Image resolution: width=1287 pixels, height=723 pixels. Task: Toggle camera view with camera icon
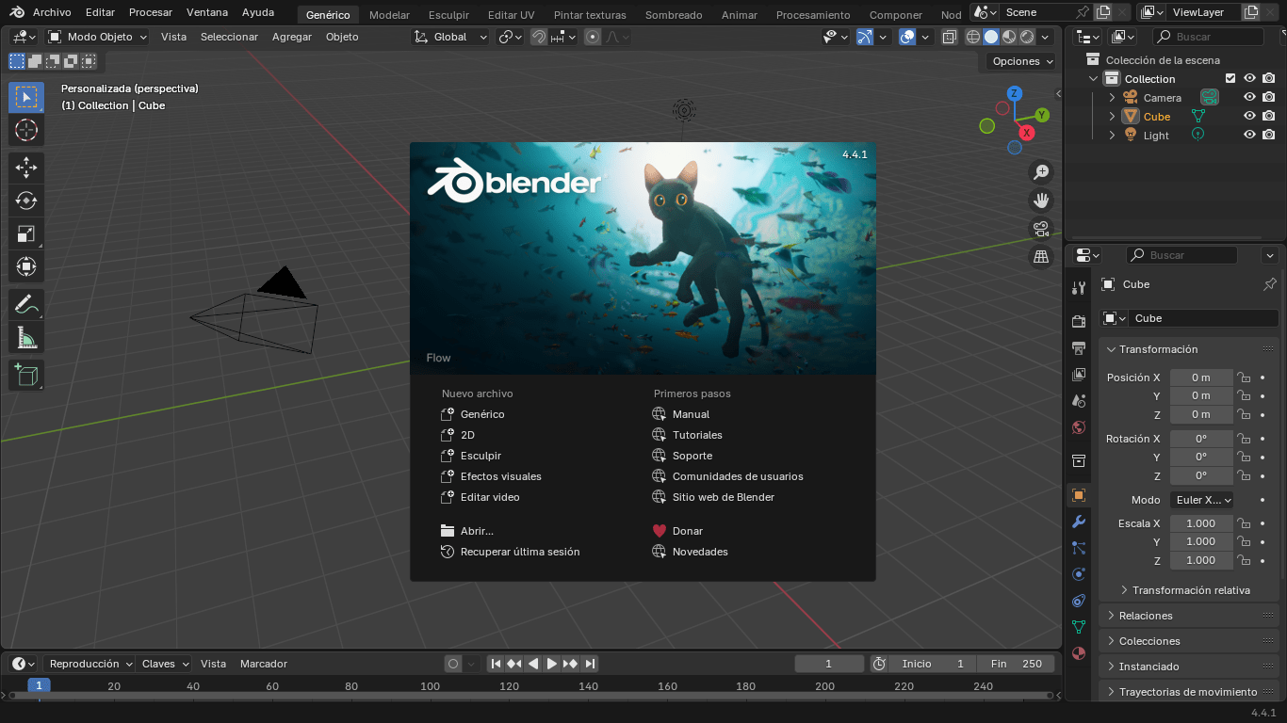coord(1041,228)
